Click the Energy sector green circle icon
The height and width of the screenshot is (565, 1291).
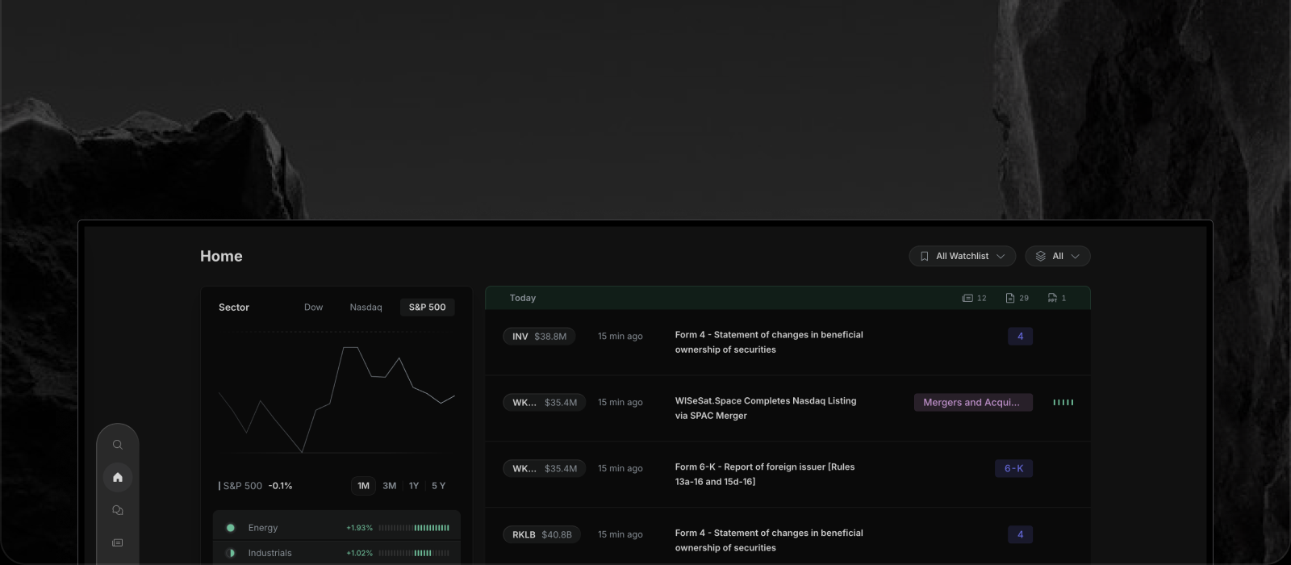[231, 528]
